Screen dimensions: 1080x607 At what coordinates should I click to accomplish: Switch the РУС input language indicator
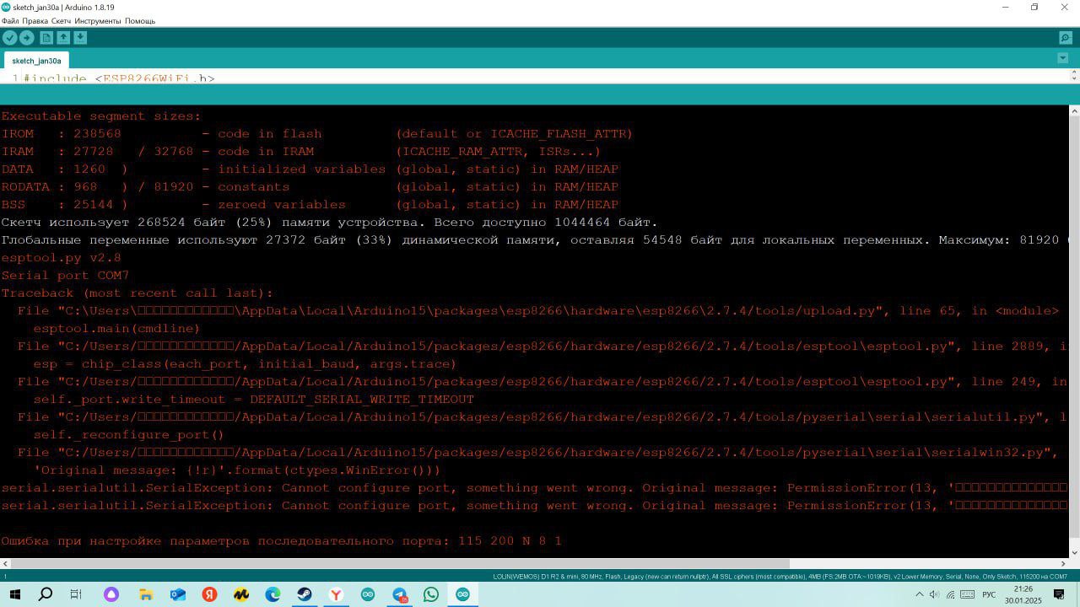988,594
